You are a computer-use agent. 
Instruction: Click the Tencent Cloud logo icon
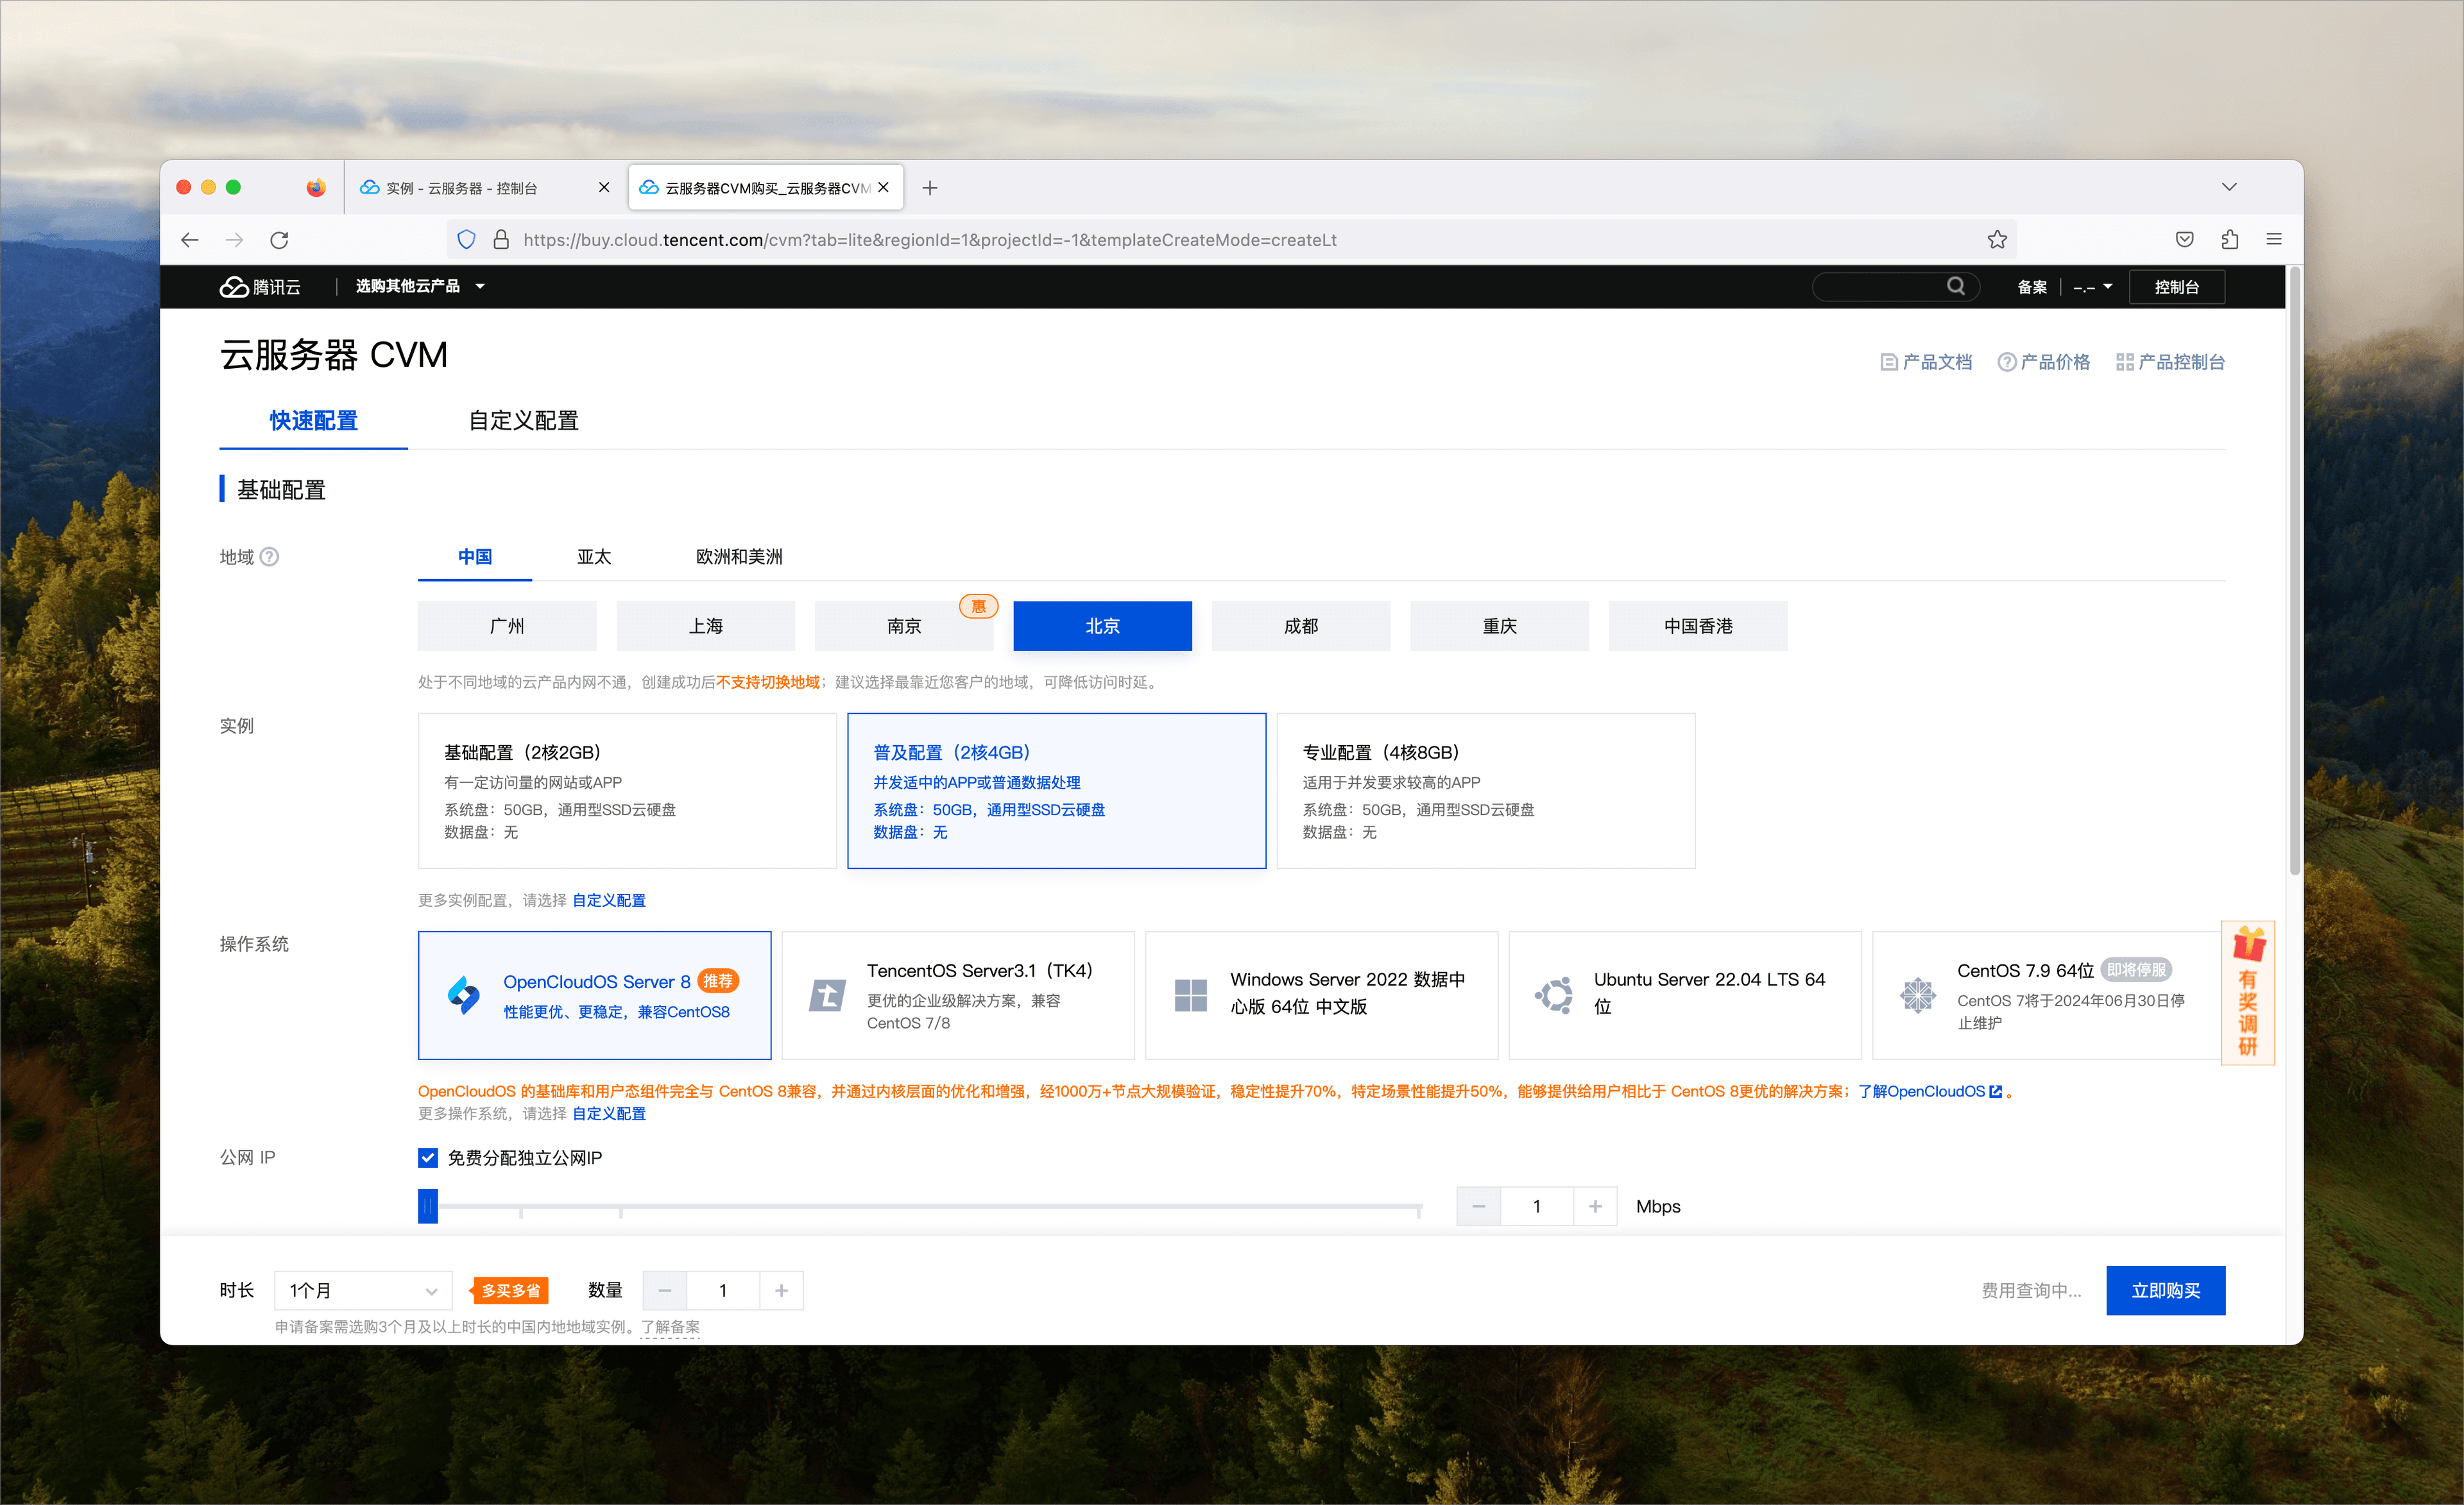tap(234, 287)
